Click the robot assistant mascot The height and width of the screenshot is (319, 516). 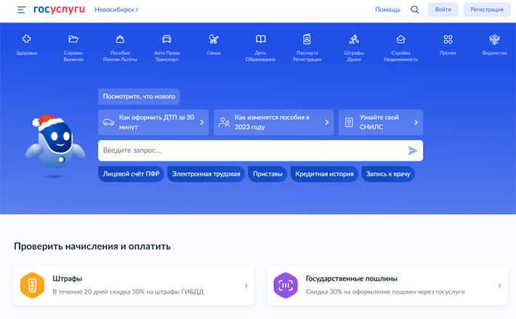[55, 145]
